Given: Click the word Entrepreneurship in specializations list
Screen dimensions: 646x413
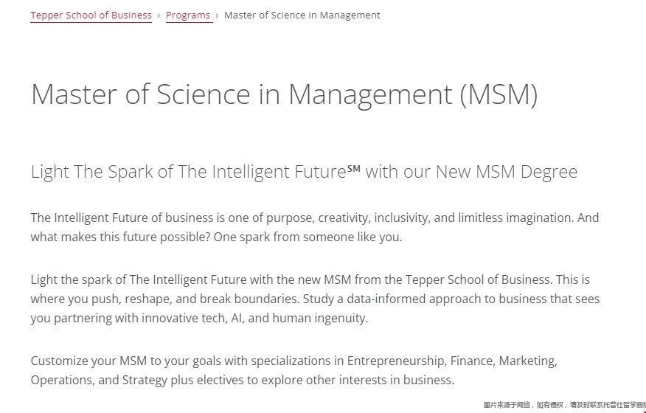Looking at the screenshot, I should (396, 361).
